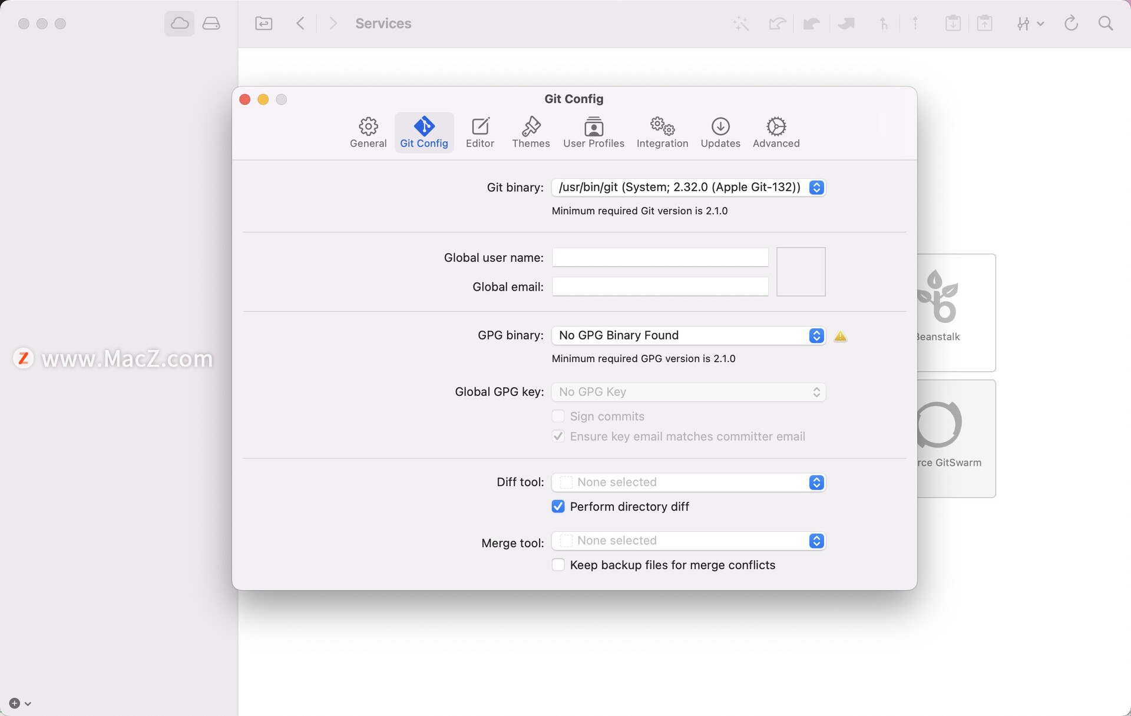Switch to the Editor tab
1131x716 pixels.
(x=480, y=132)
